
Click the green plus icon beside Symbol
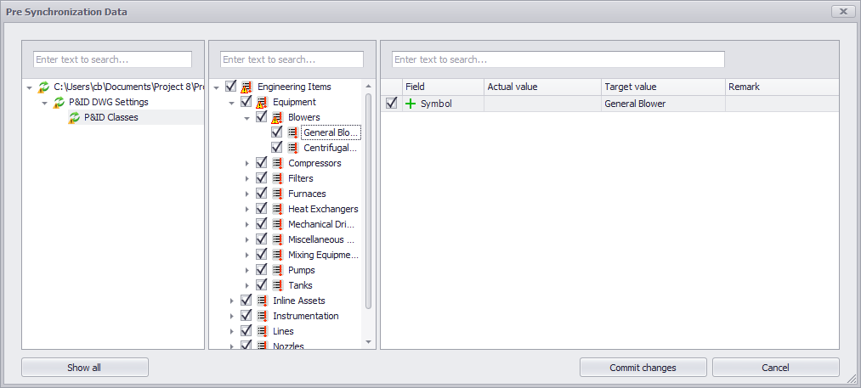click(411, 104)
